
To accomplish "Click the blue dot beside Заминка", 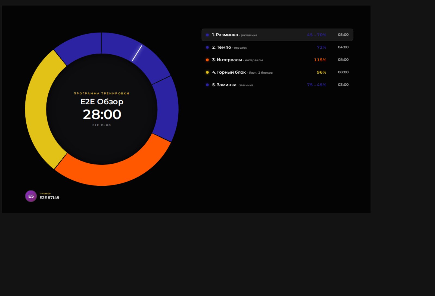I will click(207, 85).
